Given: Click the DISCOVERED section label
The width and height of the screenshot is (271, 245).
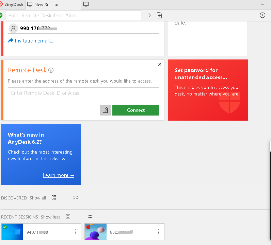Looking at the screenshot, I should point(14,198).
